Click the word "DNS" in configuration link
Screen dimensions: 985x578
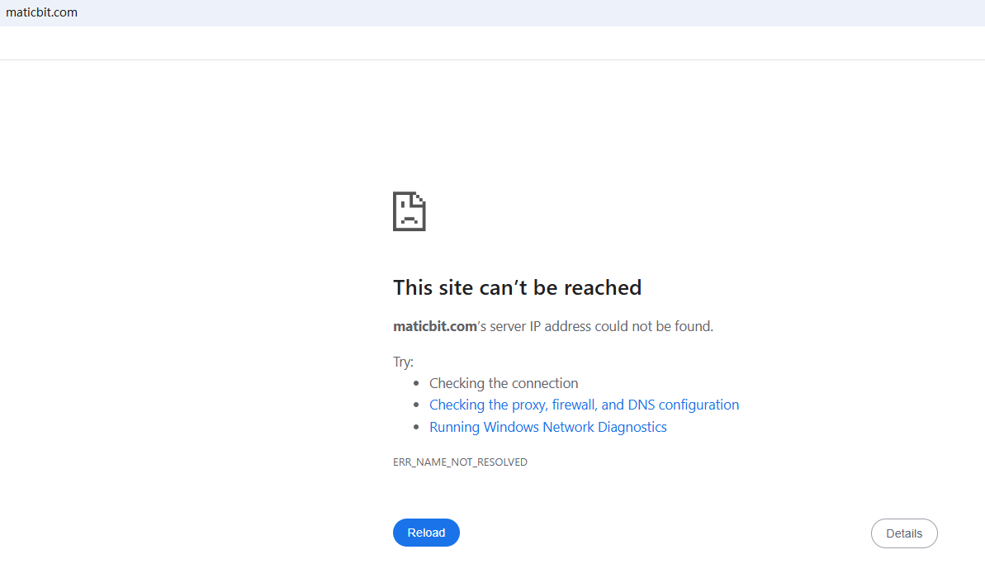pos(641,405)
